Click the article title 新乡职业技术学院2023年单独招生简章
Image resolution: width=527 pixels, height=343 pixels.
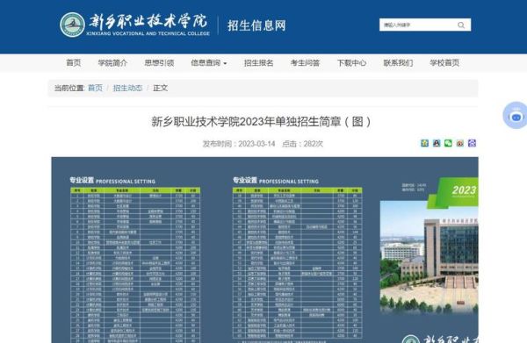[261, 121]
